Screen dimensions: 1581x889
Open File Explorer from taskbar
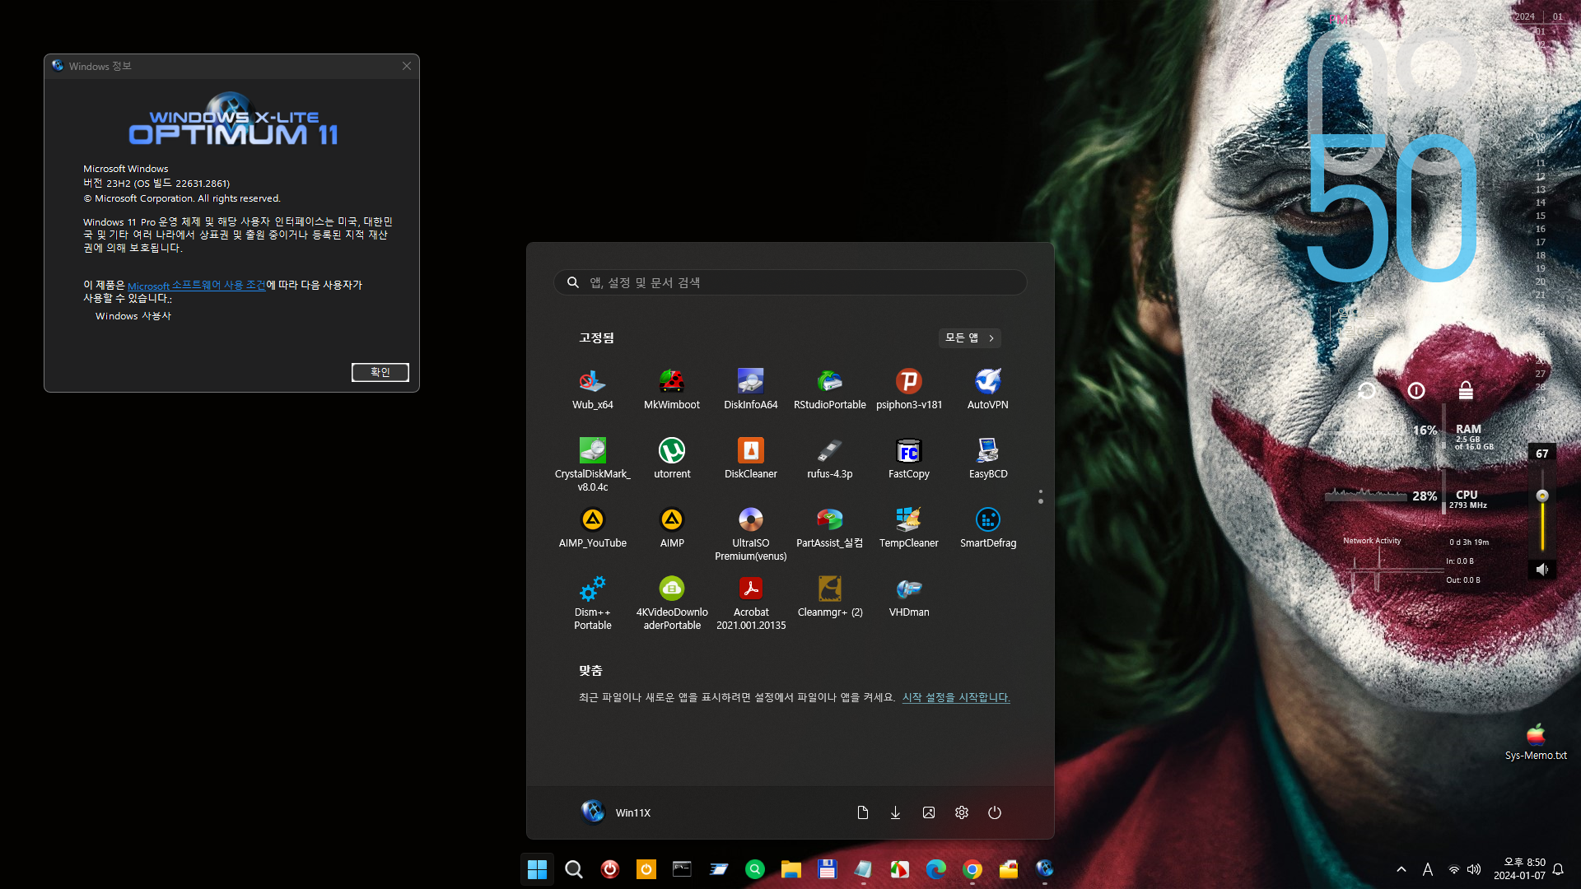tap(791, 869)
